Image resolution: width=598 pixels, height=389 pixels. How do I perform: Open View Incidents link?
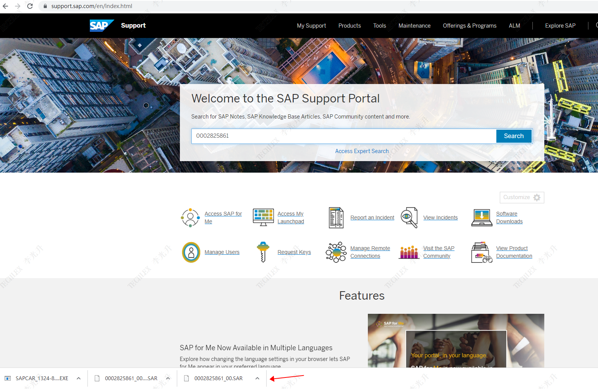coord(440,218)
